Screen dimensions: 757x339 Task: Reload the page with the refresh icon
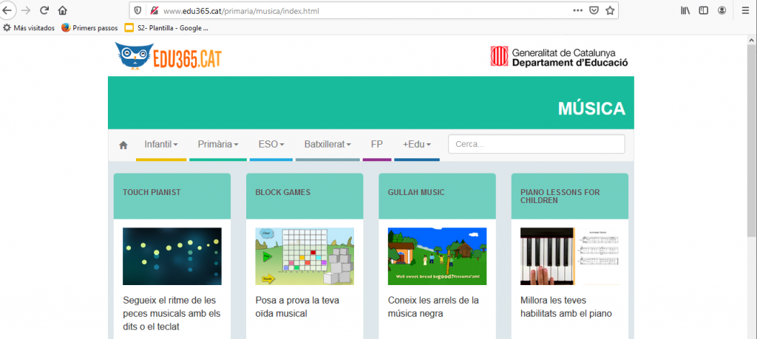click(44, 11)
